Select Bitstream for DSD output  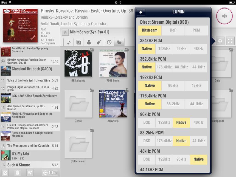point(150,30)
